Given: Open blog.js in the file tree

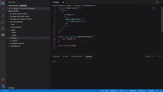Looking at the screenshot, I should pos(14,38).
